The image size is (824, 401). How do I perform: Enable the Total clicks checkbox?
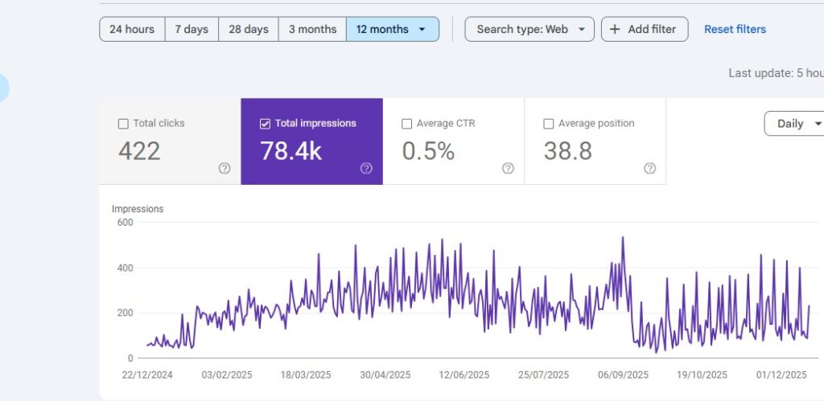(x=123, y=124)
